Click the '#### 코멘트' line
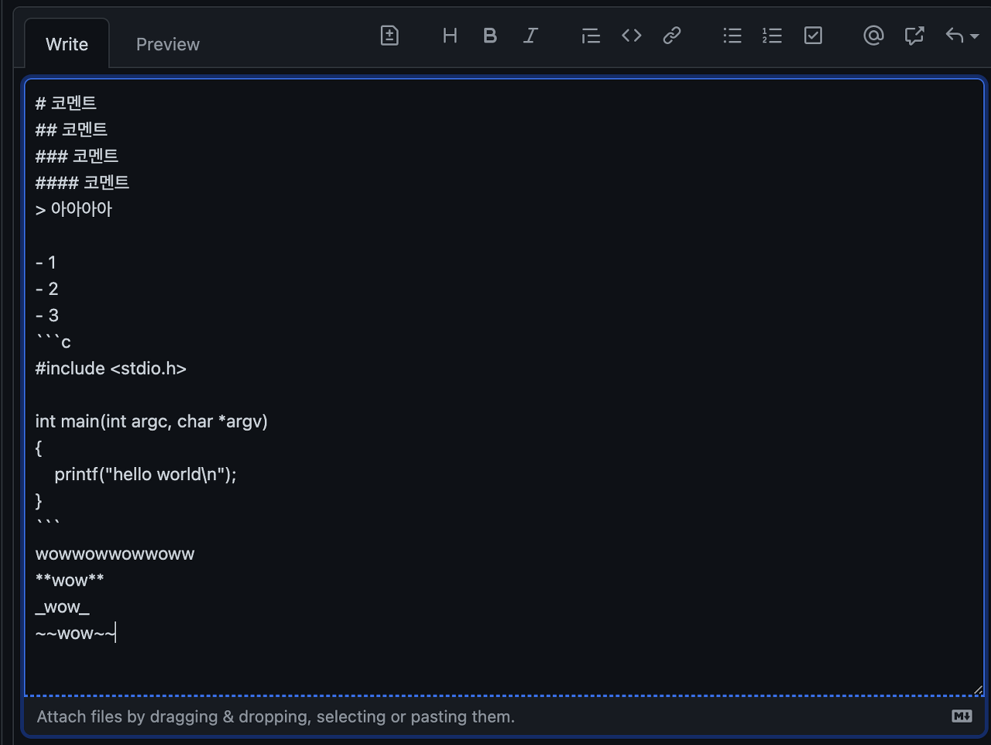Image resolution: width=991 pixels, height=745 pixels. tap(82, 183)
